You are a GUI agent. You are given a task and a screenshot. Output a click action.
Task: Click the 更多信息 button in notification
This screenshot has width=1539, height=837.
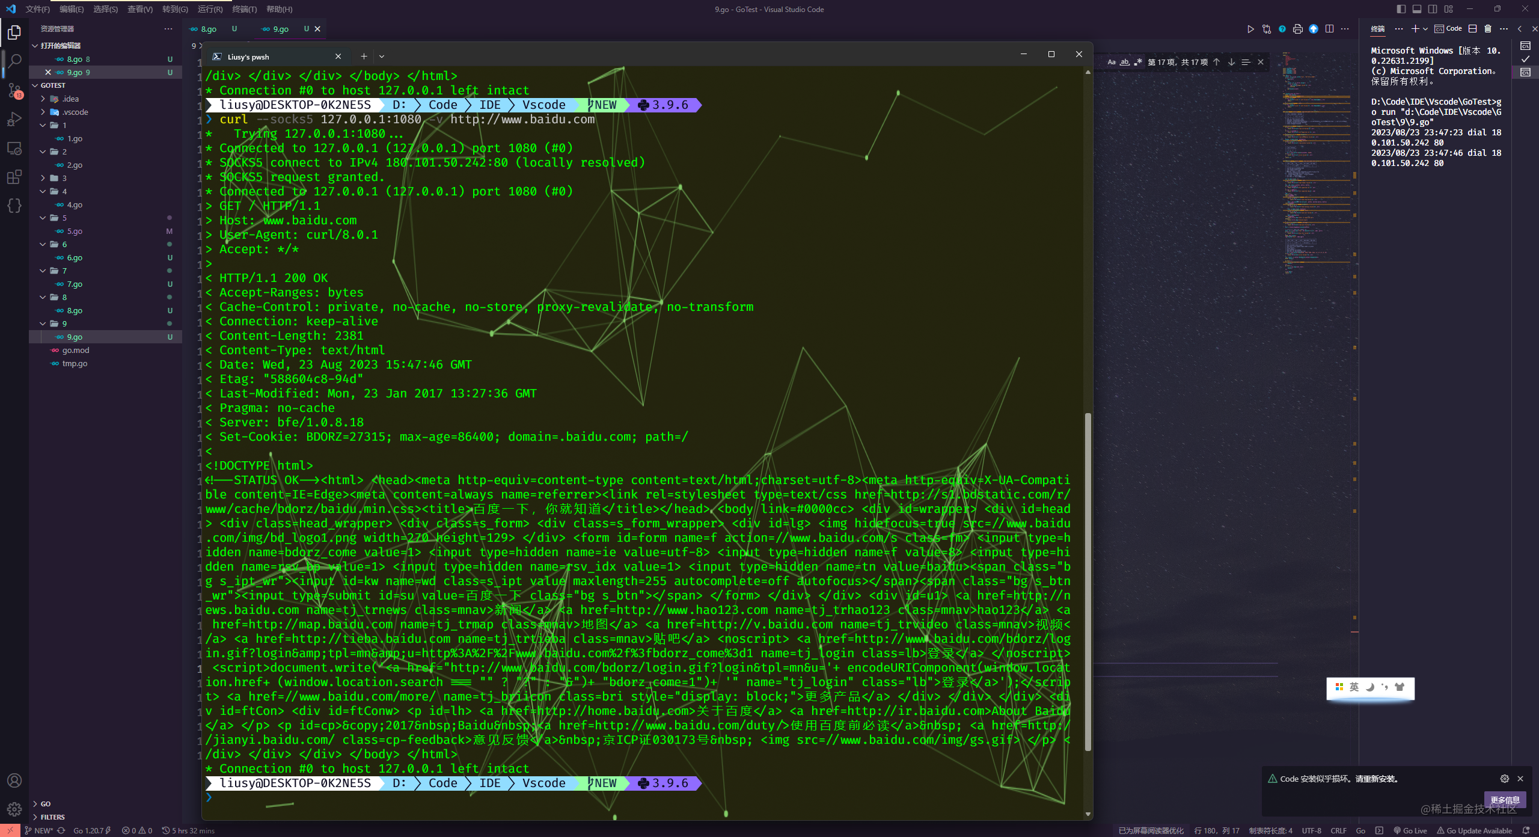tap(1505, 800)
